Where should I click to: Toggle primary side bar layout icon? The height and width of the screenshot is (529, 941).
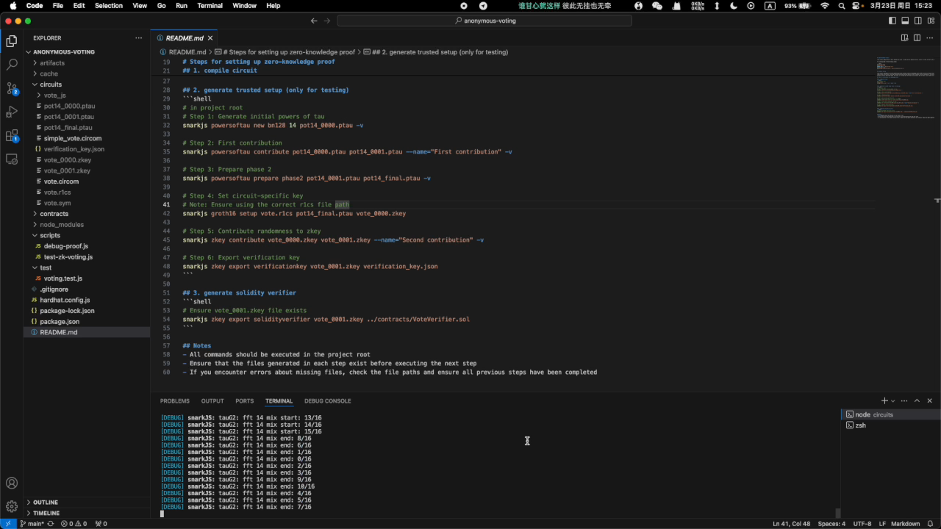click(x=892, y=21)
